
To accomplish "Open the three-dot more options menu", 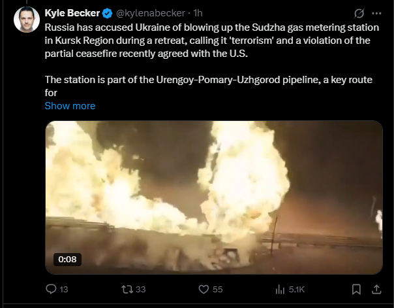I will pyautogui.click(x=376, y=14).
